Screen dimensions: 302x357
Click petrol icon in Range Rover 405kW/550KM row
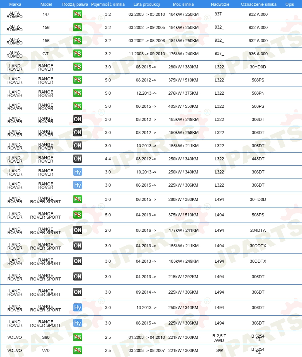[x=77, y=106]
